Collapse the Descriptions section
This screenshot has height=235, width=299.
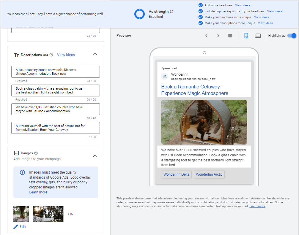tap(95, 54)
